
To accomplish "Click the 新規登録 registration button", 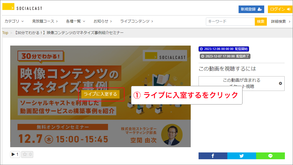I will [x=251, y=9].
